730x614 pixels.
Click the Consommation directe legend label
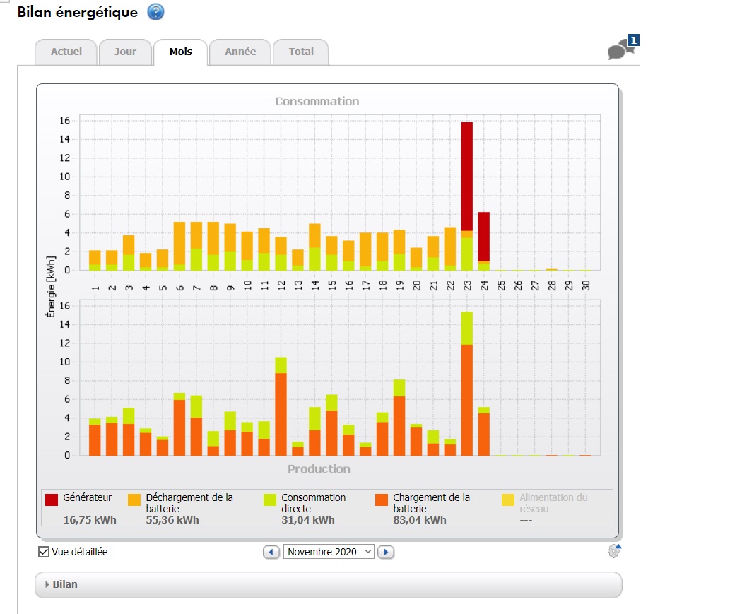(x=313, y=503)
